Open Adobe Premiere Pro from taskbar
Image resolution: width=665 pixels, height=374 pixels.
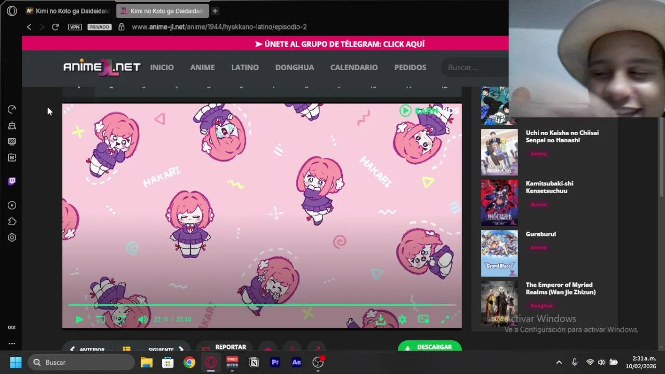275,362
